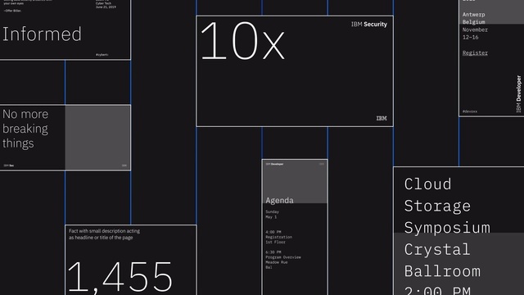Click 'Fact with small description' headline text
Screen dimensions: 524x295
click(104, 234)
